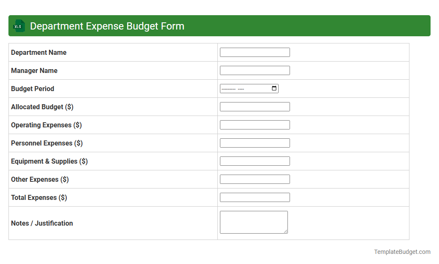Click the XLS file icon in the header

[19, 26]
